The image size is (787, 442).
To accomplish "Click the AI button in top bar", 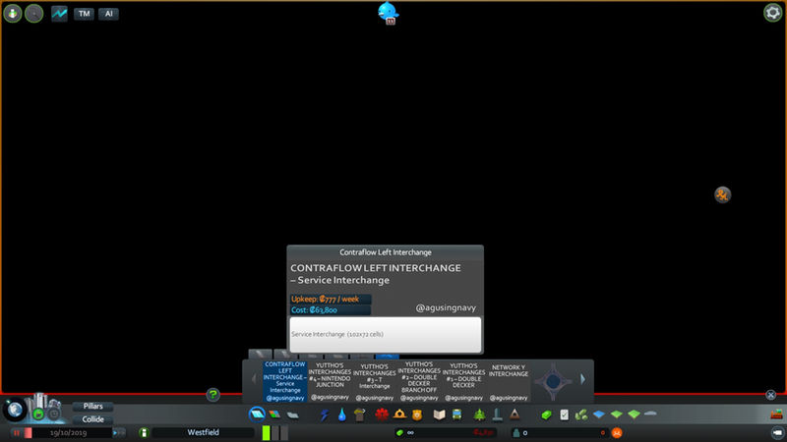I will click(107, 14).
